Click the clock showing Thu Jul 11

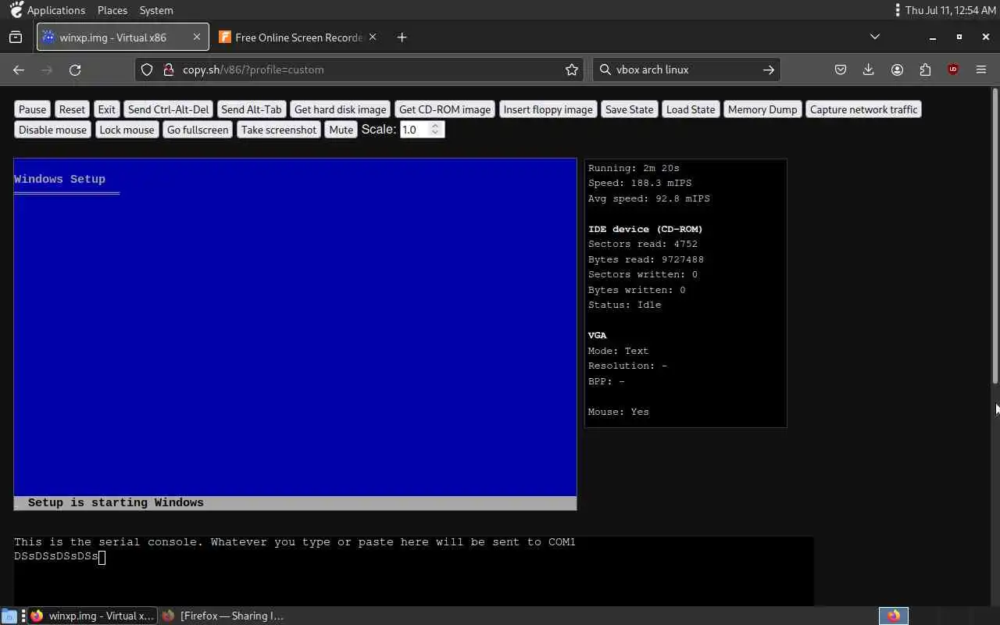950,10
